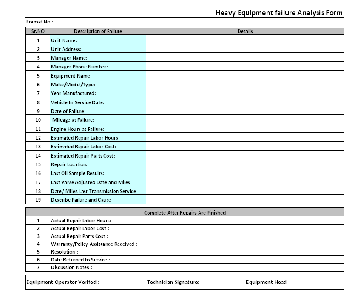Select the 'Estimated Repair Labor Hours:' cell
Image resolution: width=358 pixels, height=306 pixels.
(98, 137)
